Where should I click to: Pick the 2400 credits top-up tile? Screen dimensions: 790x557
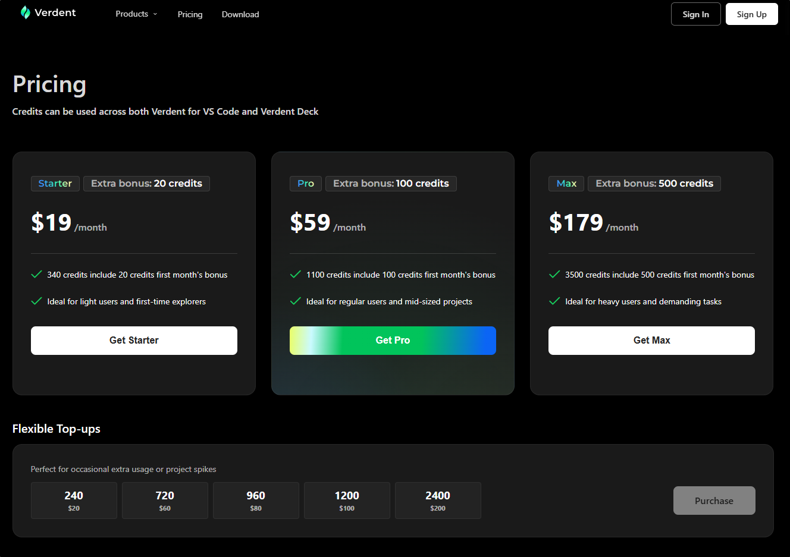tap(438, 501)
